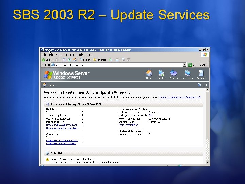Click the Edit page toolbar icon
Screen dimensions: 245x184
point(129,60)
